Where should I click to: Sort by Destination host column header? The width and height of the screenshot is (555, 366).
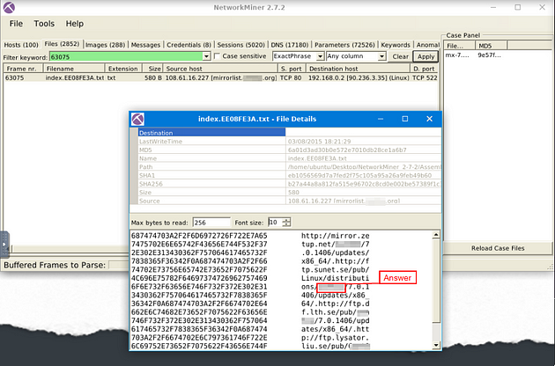pyautogui.click(x=358, y=69)
